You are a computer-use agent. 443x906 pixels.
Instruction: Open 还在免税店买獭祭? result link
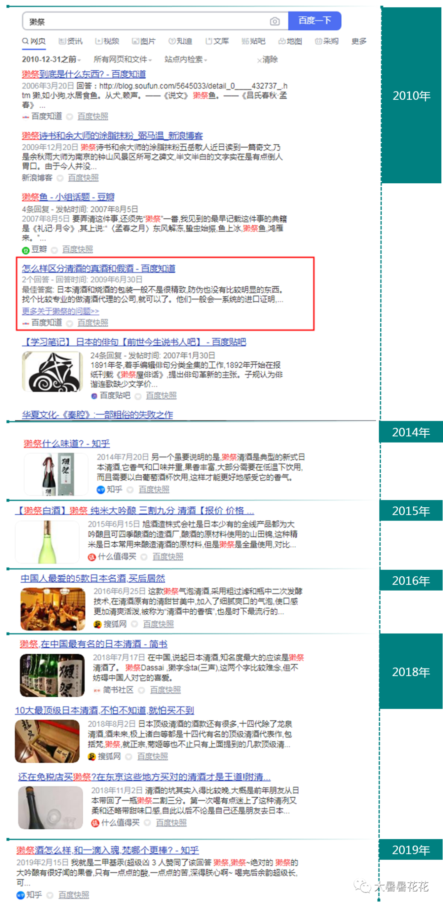(144, 777)
